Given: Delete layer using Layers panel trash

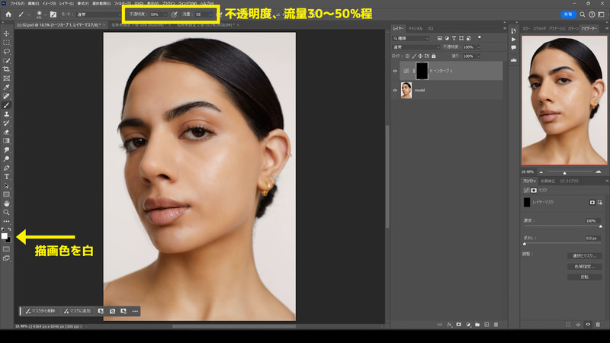Looking at the screenshot, I should click(496, 325).
